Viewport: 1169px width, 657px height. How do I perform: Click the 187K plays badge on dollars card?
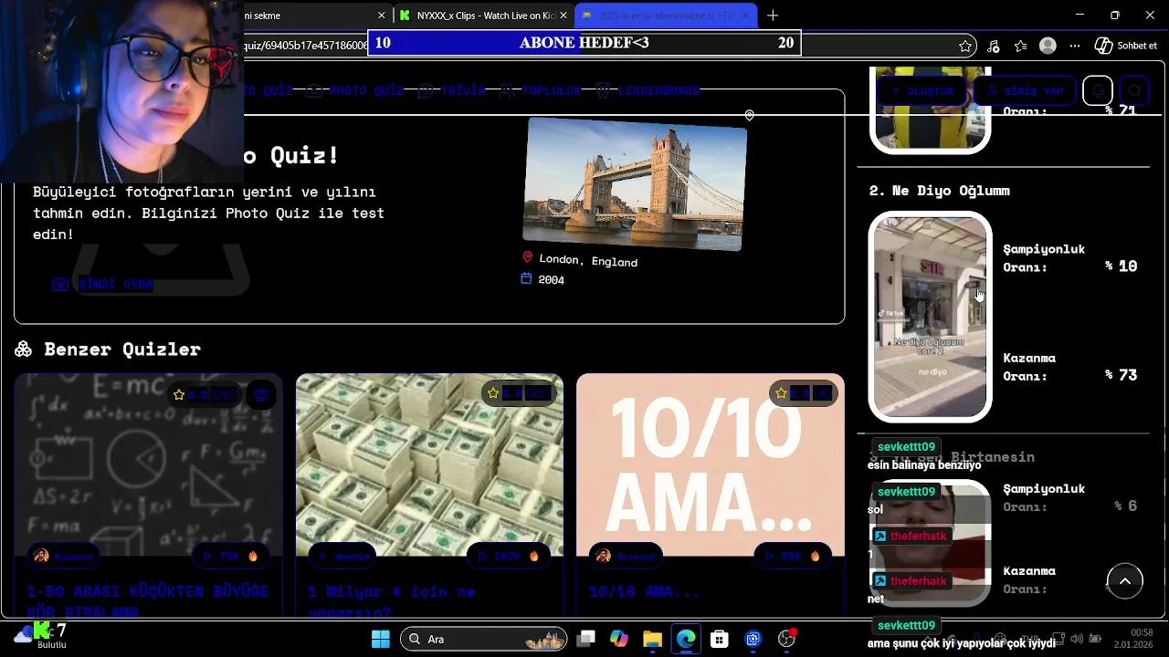511,556
